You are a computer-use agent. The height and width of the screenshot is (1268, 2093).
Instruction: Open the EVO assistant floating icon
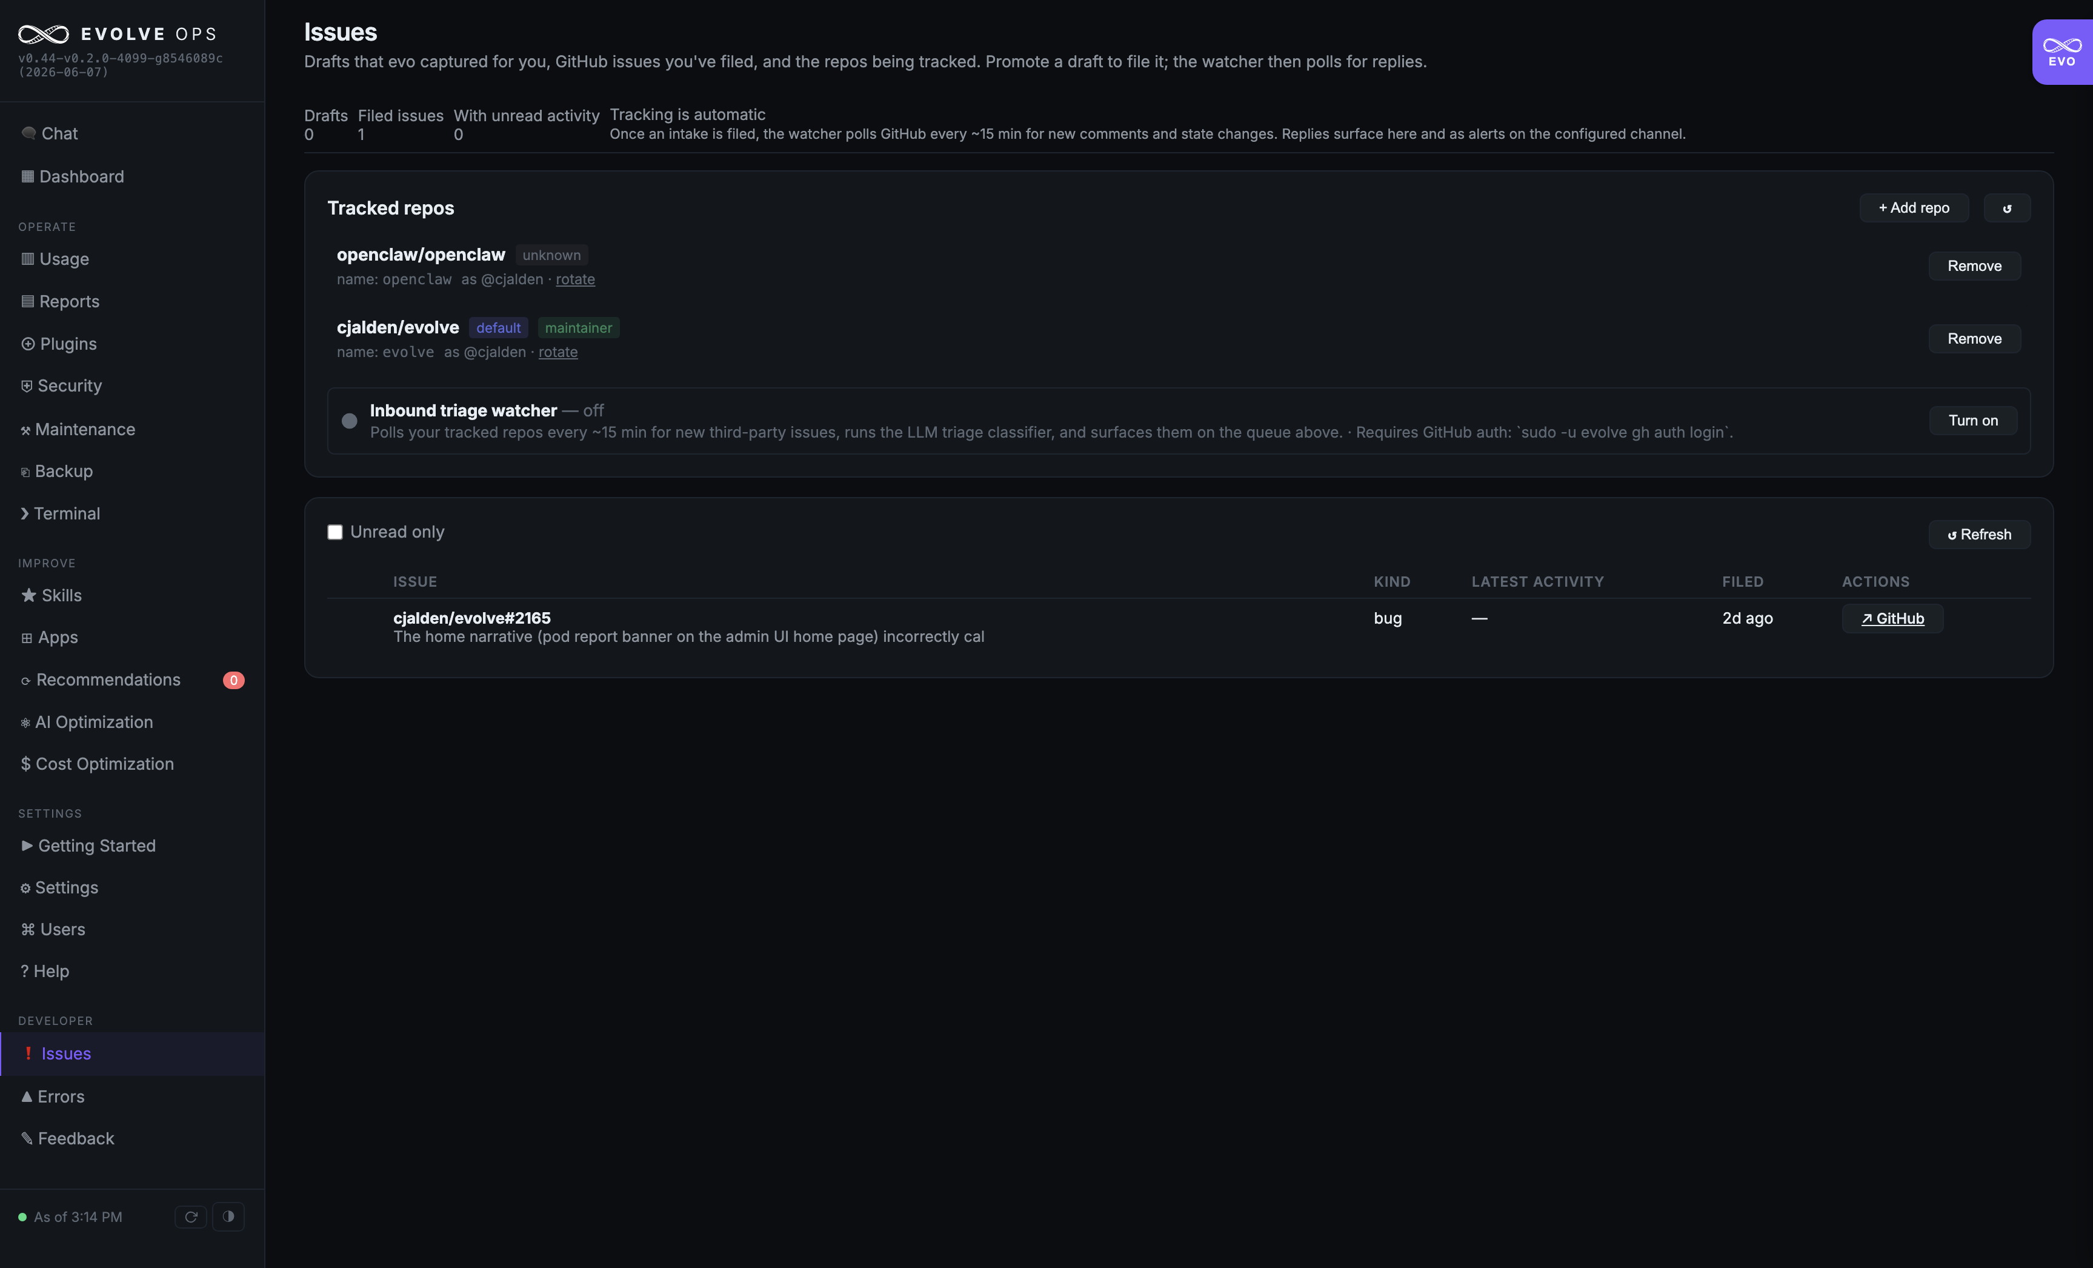coord(2061,52)
